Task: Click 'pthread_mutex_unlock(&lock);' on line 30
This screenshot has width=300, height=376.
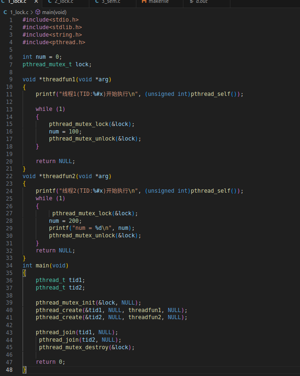Action: tap(95, 235)
